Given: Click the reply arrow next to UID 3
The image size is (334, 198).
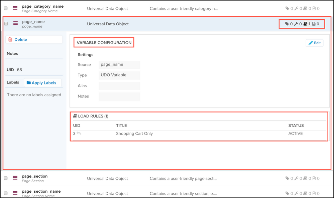Looking at the screenshot, I should [x=79, y=134].
